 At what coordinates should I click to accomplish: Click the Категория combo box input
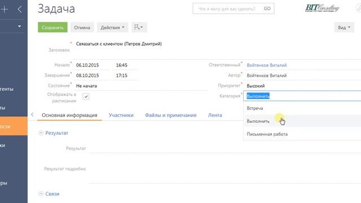pos(302,96)
